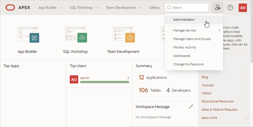253x127 pixels.
Task: Open the Videos link
Action: click(206, 93)
